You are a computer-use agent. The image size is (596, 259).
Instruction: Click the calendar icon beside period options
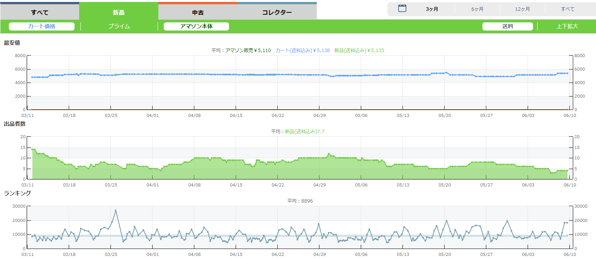[x=402, y=8]
